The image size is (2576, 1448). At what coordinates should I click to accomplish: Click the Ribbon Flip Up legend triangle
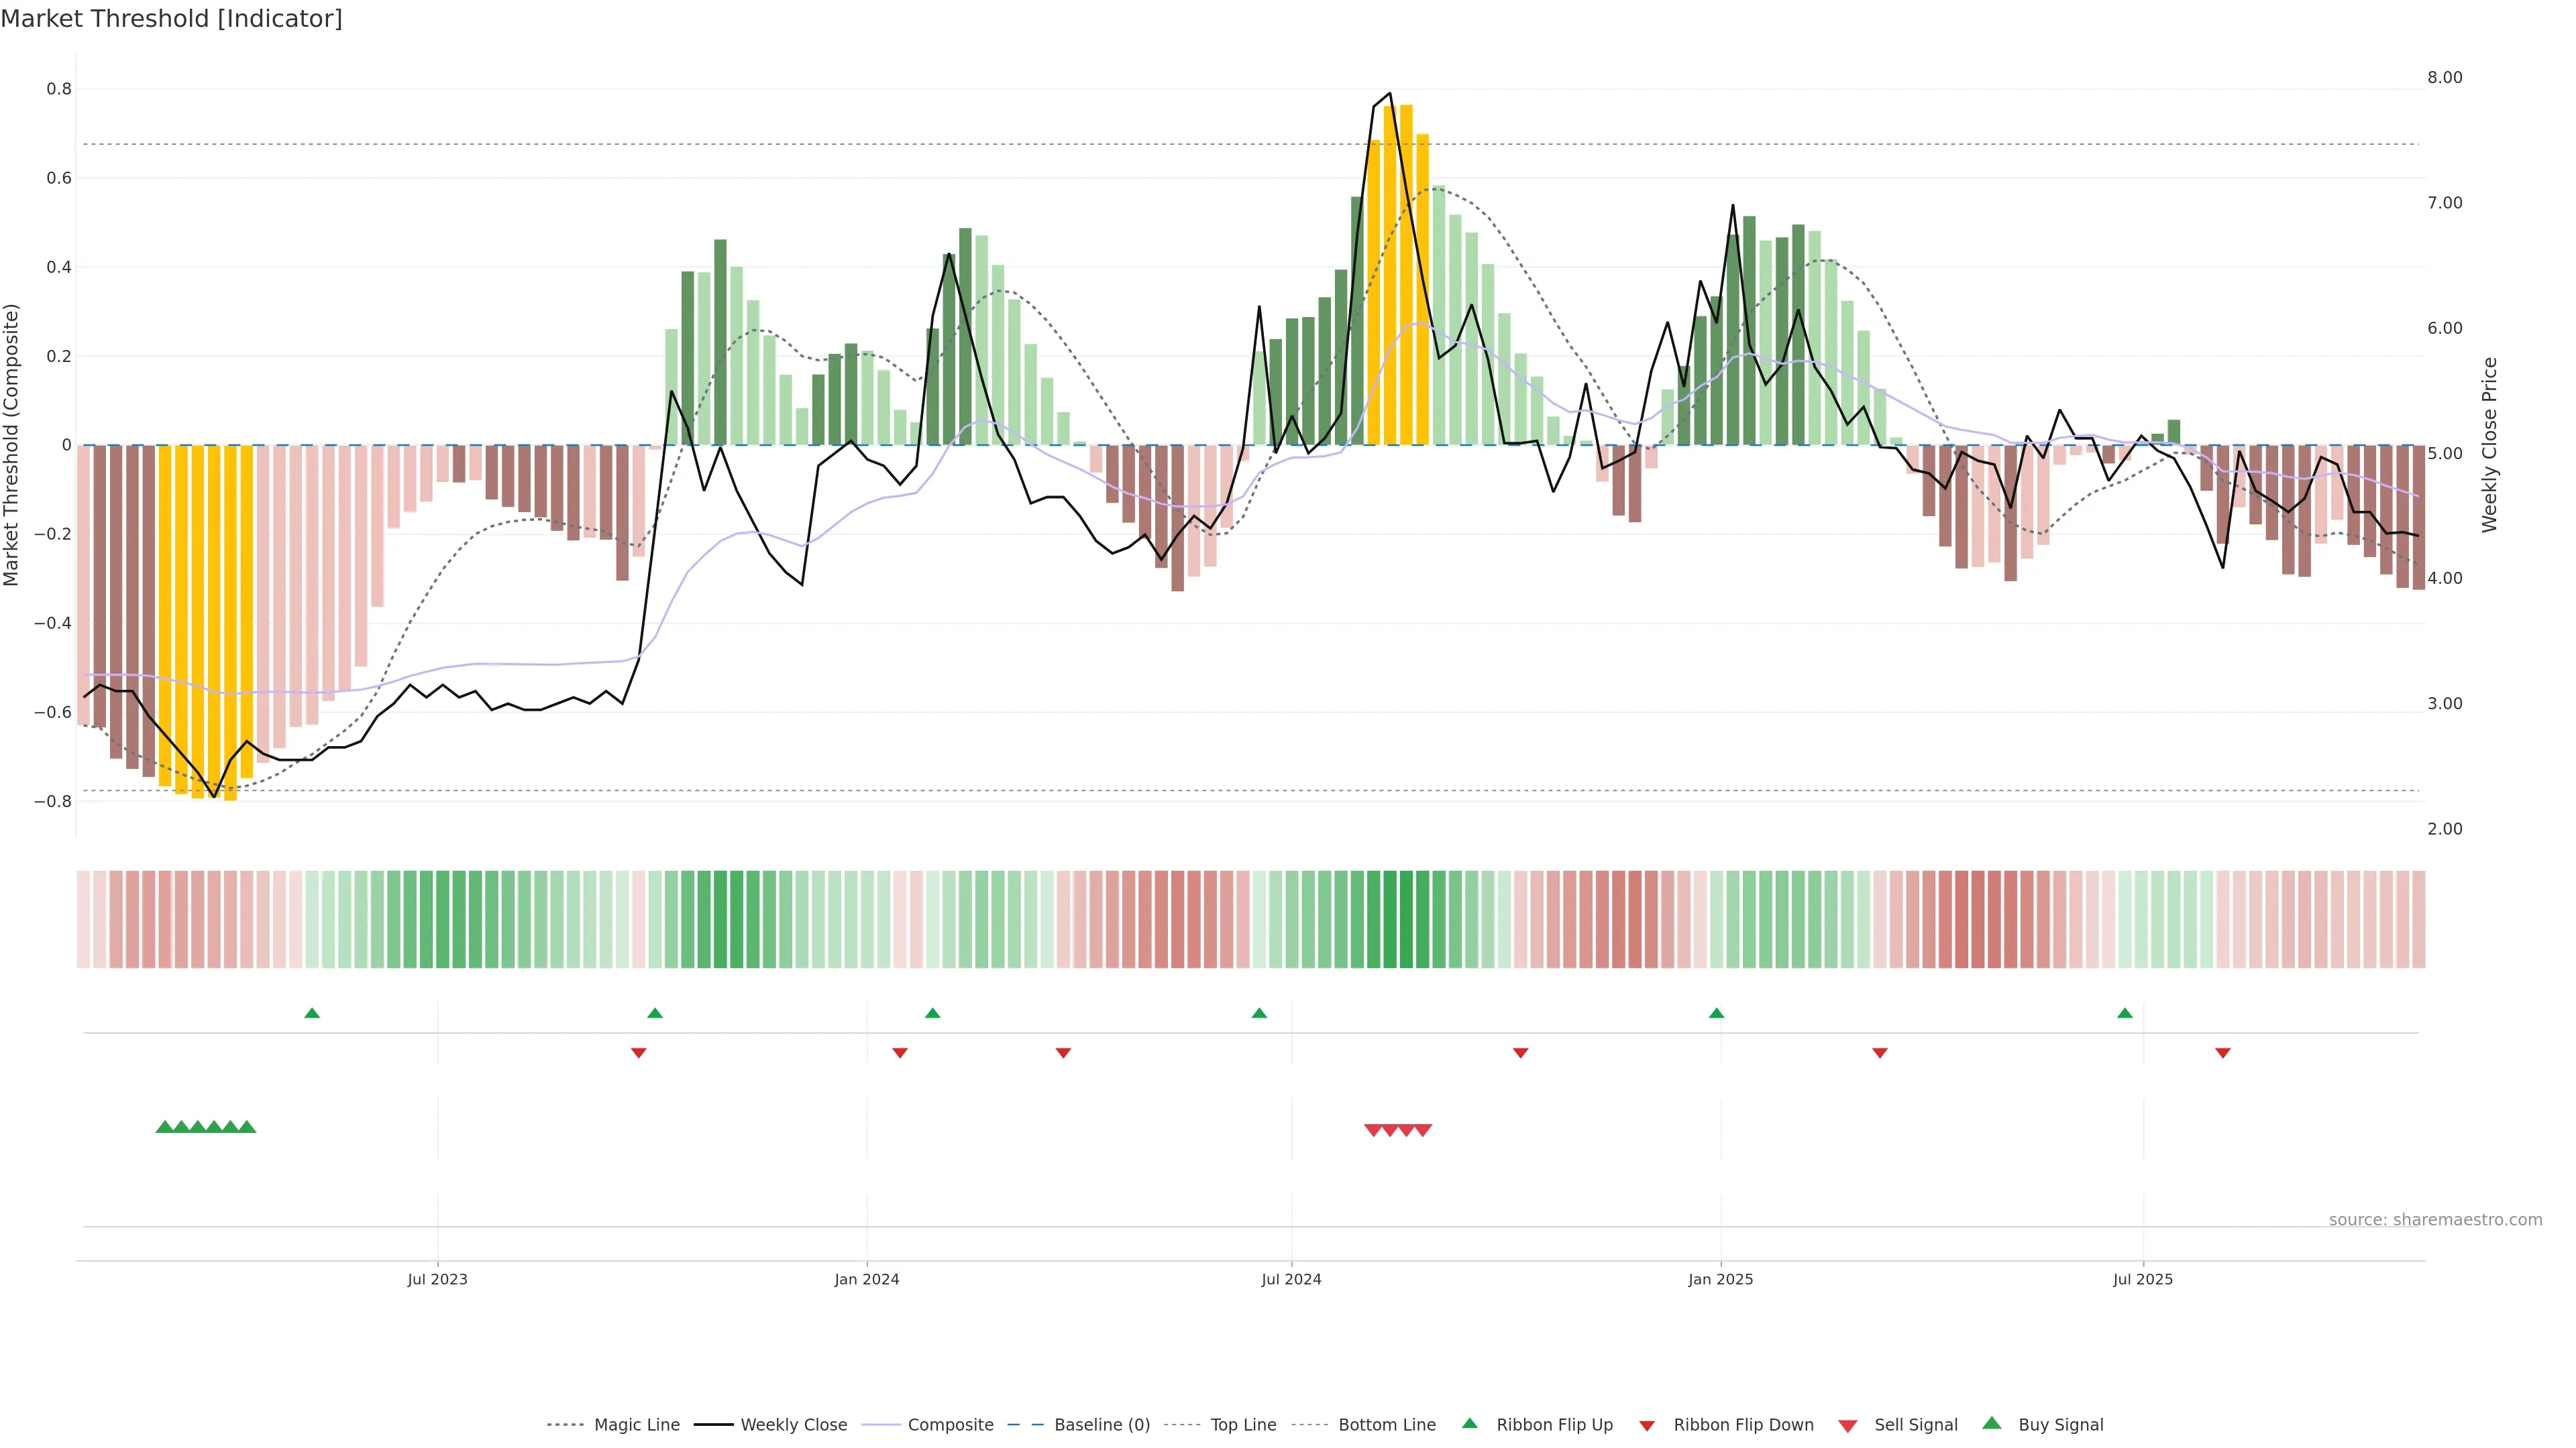coord(1469,1423)
